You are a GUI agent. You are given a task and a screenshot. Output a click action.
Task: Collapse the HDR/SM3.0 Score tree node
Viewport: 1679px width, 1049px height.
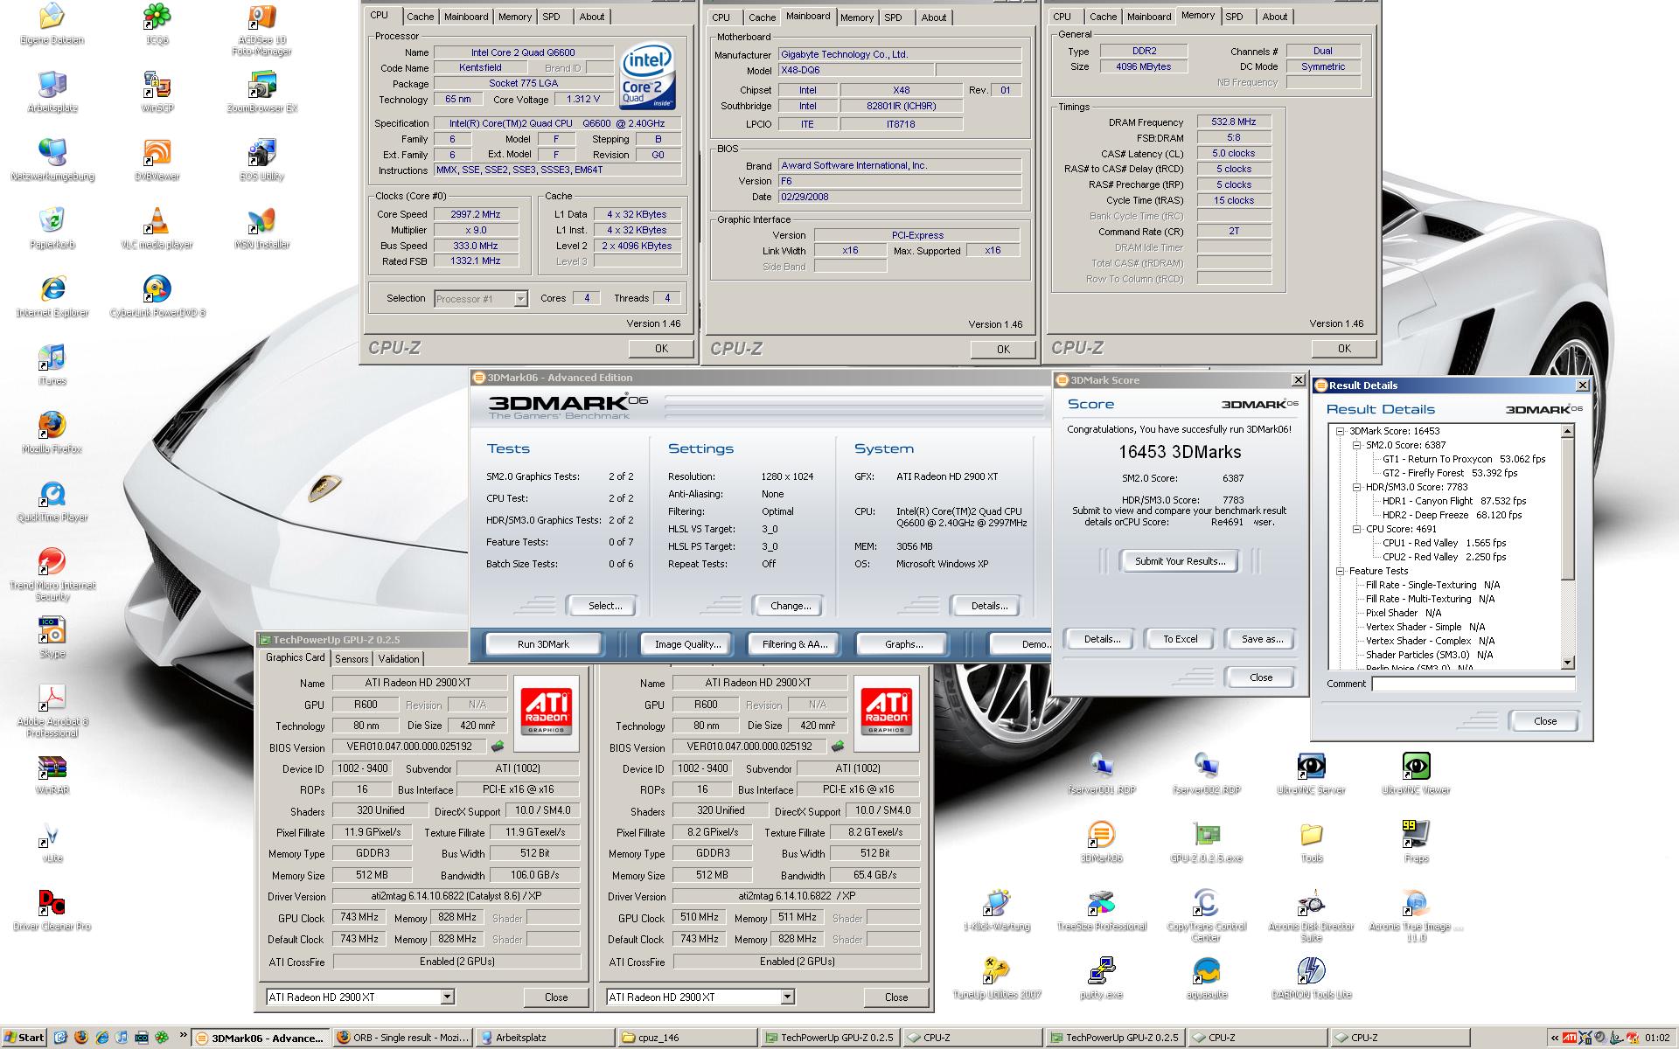pyautogui.click(x=1356, y=487)
